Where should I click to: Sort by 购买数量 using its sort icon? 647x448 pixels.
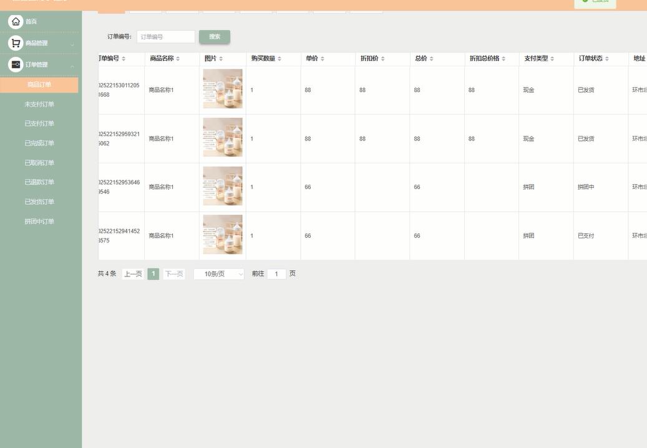click(280, 59)
